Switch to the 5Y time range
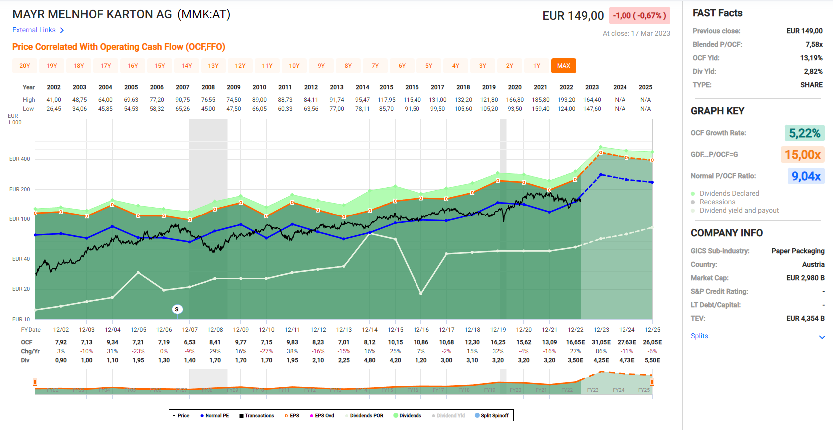833x430 pixels. [429, 66]
